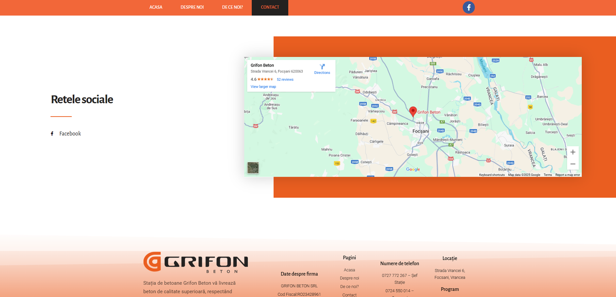Open the map Terms link
Image resolution: width=616 pixels, height=297 pixels.
[x=547, y=175]
